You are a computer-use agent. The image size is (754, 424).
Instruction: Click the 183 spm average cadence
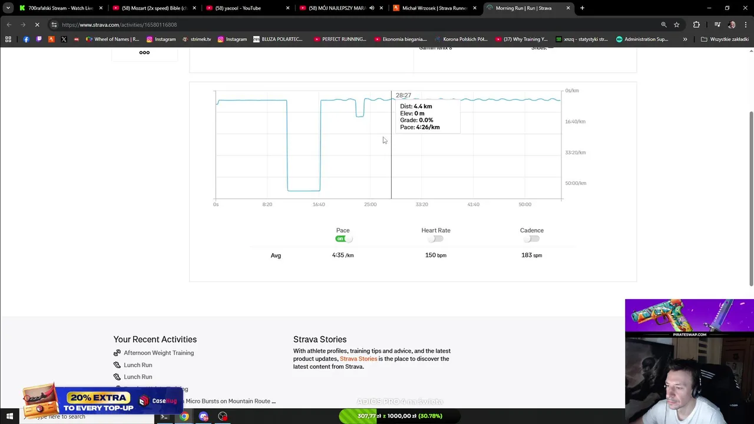point(531,255)
